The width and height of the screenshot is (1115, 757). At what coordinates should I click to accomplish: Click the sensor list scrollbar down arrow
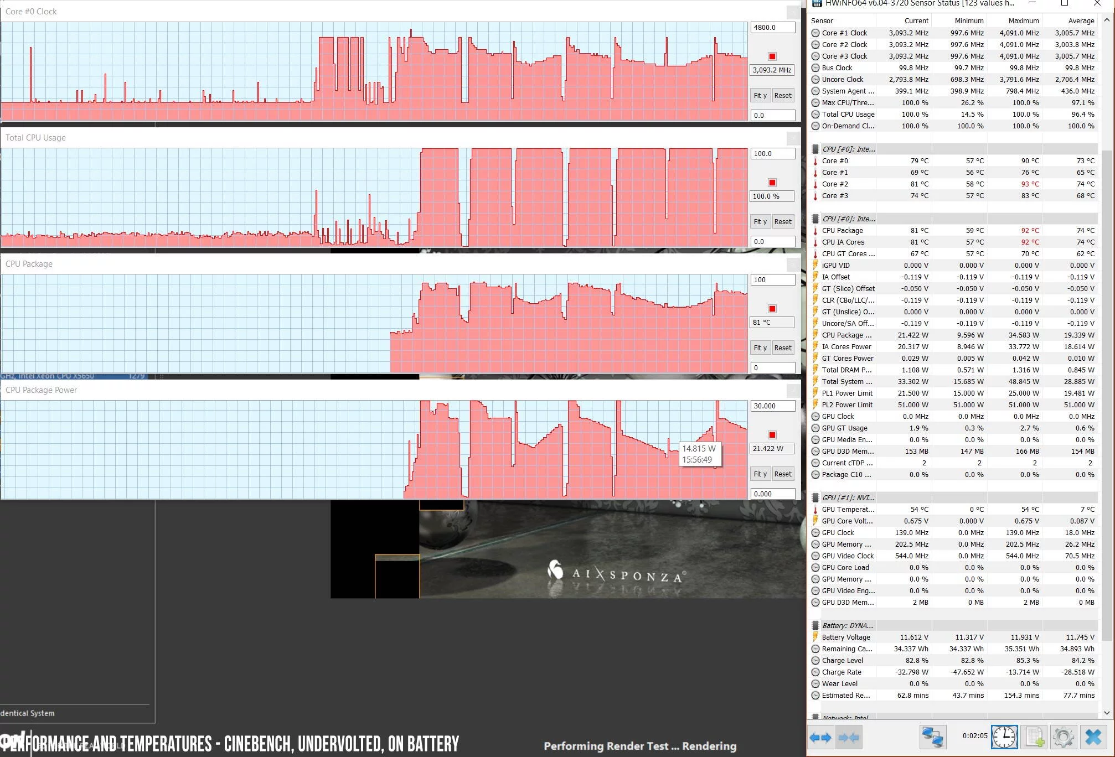[1107, 713]
